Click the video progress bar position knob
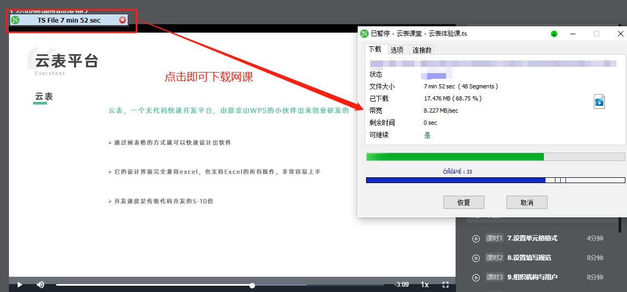The width and height of the screenshot is (627, 292). click(x=252, y=285)
